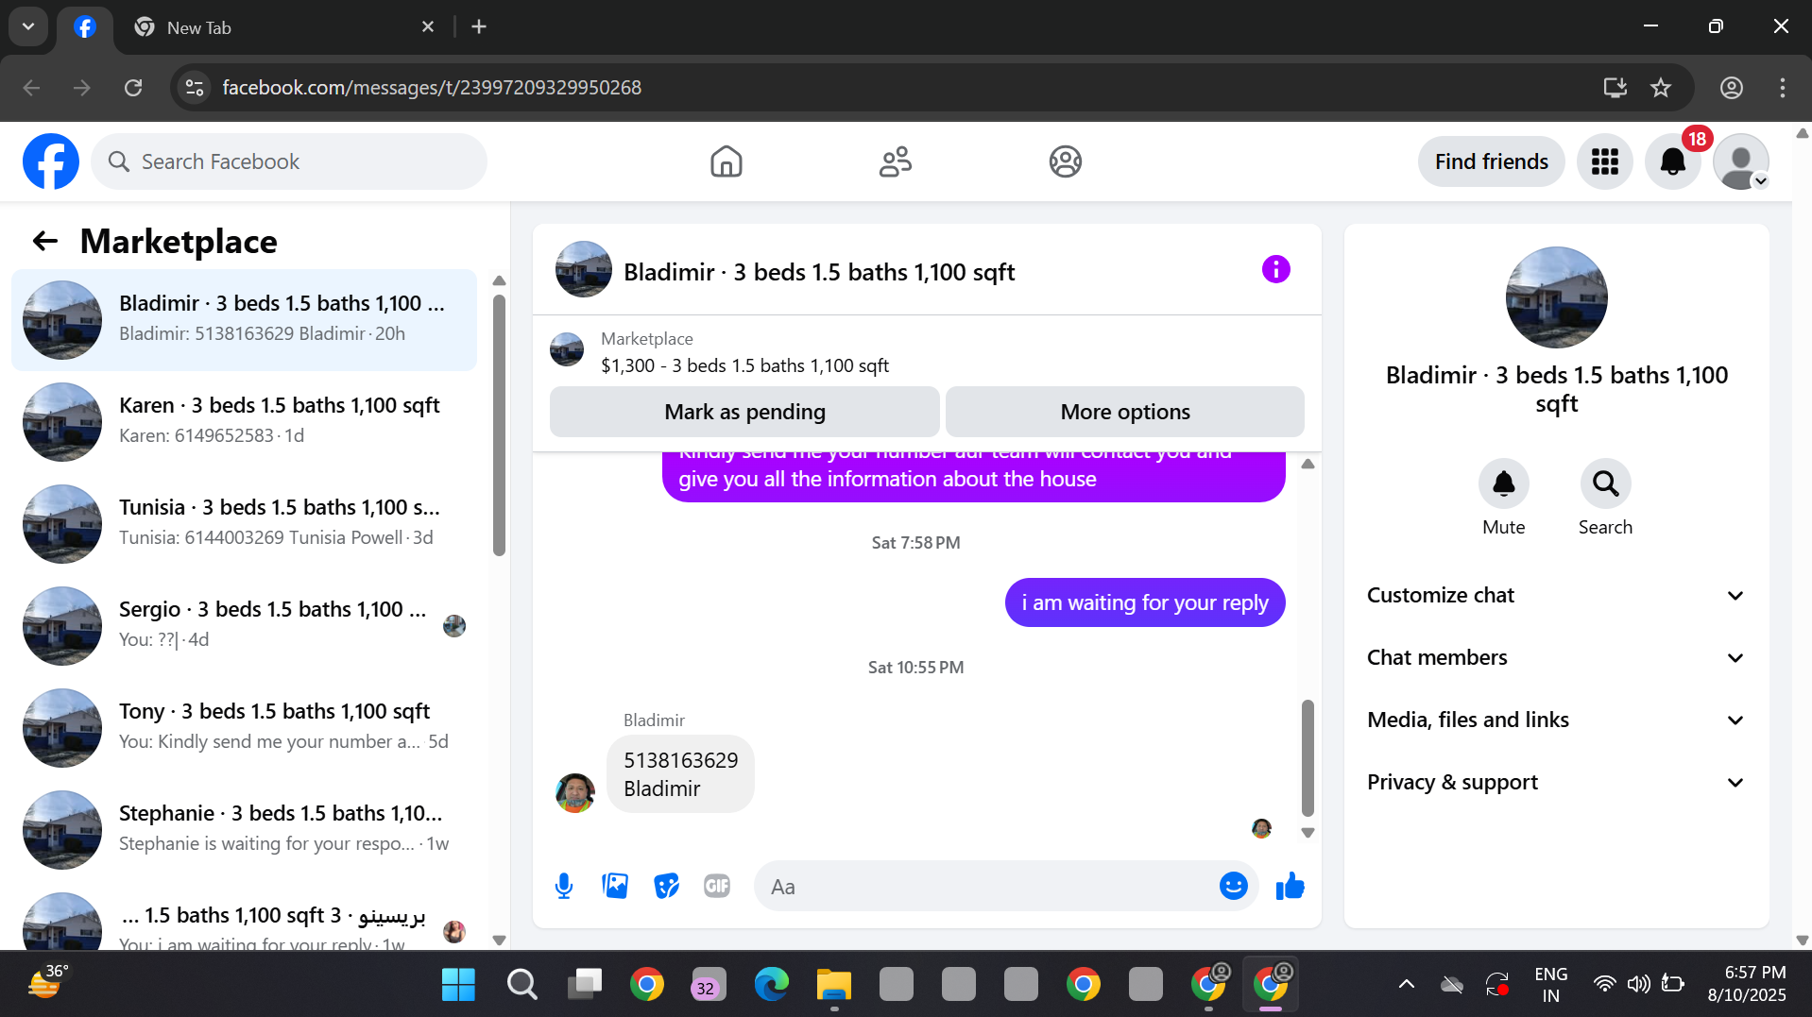This screenshot has width=1812, height=1017.
Task: Open the Groups icon in top navigation
Action: coord(1065,161)
